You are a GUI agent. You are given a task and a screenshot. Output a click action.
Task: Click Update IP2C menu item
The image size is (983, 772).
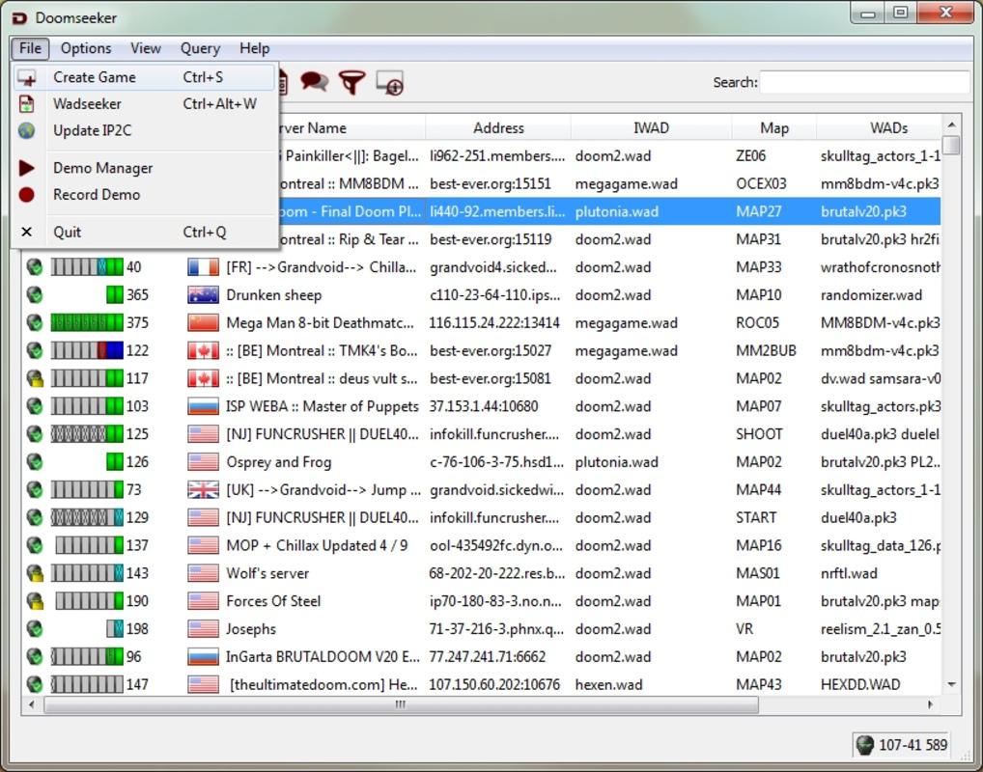(x=144, y=130)
